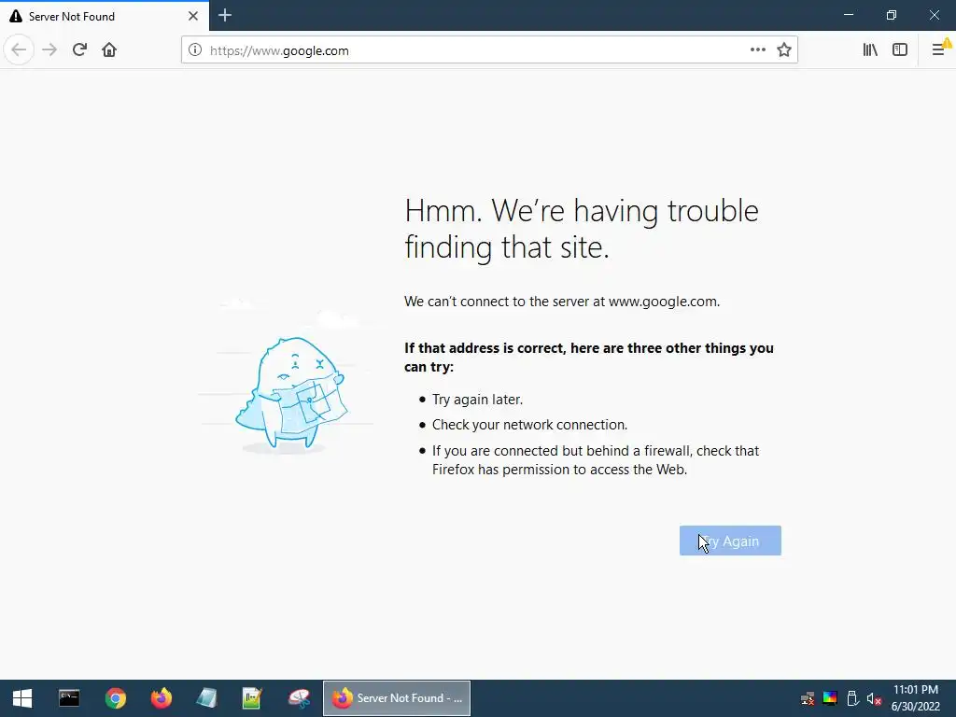Close the Firefox window
The width and height of the screenshot is (956, 717).
[x=934, y=15]
